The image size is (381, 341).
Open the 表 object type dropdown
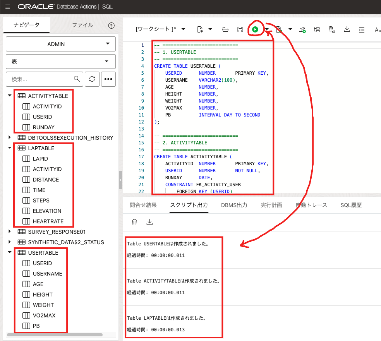(x=61, y=62)
